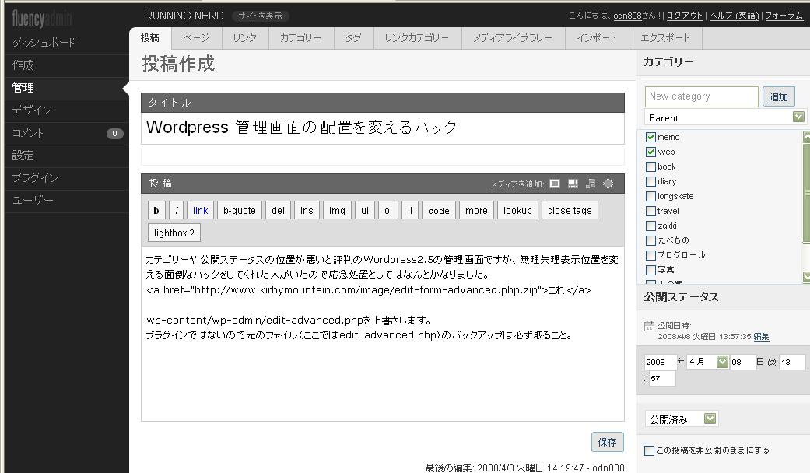Image resolution: width=810 pixels, height=473 pixels.
Task: Add audio via the media toolbar
Action: pyautogui.click(x=591, y=184)
